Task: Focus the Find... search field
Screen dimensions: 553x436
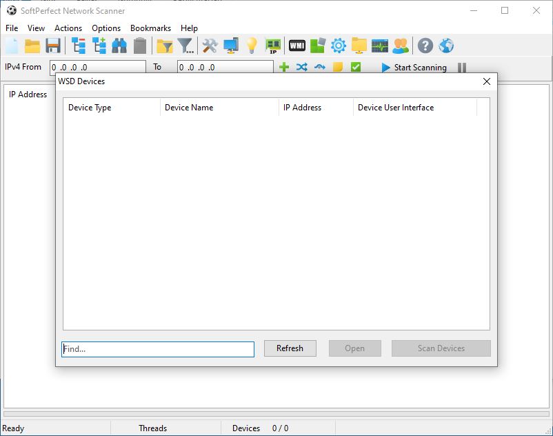Action: (x=158, y=349)
